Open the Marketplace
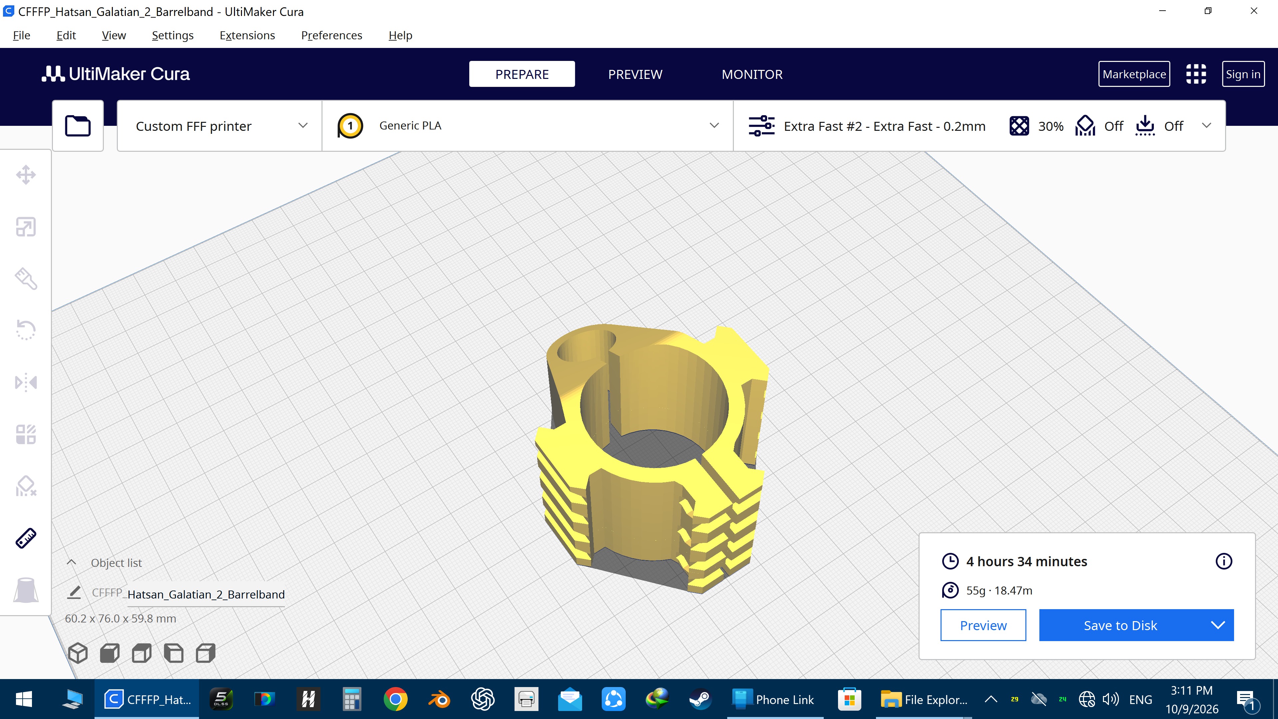Screen dimensions: 1278x719 [x=1134, y=74]
